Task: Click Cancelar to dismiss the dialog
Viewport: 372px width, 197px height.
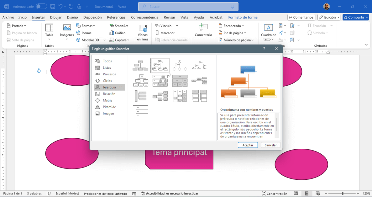Action: coord(270,145)
